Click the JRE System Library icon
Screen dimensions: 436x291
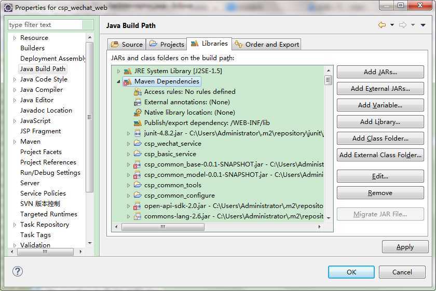coord(128,71)
